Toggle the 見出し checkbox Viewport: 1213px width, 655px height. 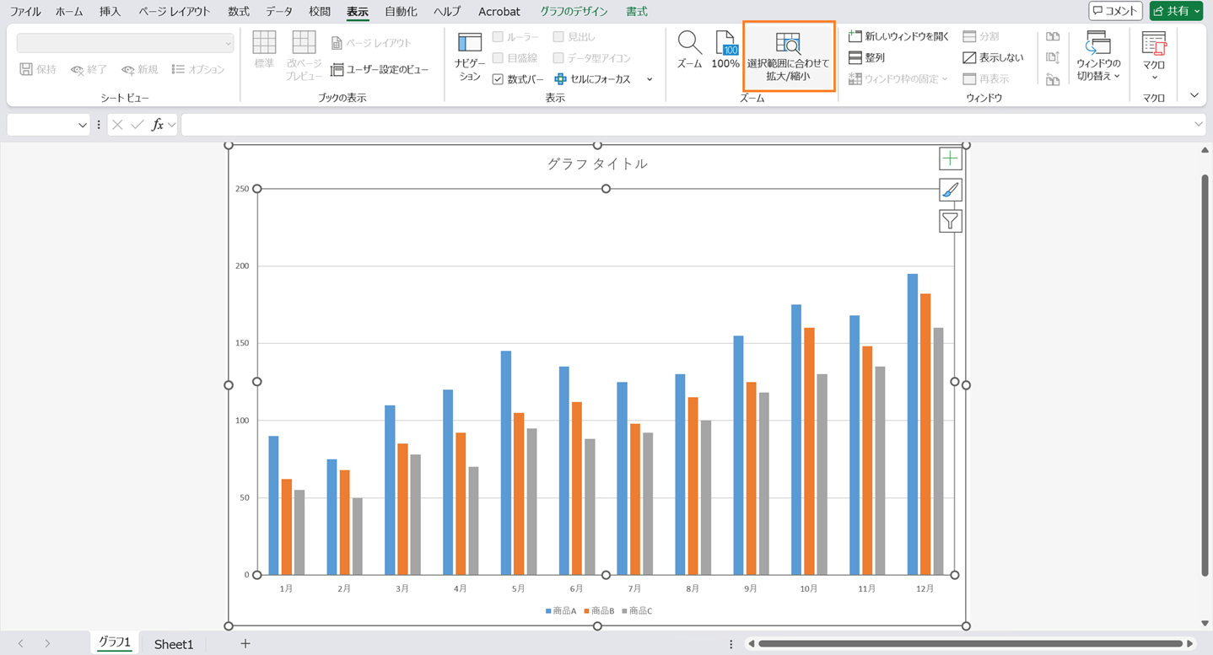(x=558, y=37)
